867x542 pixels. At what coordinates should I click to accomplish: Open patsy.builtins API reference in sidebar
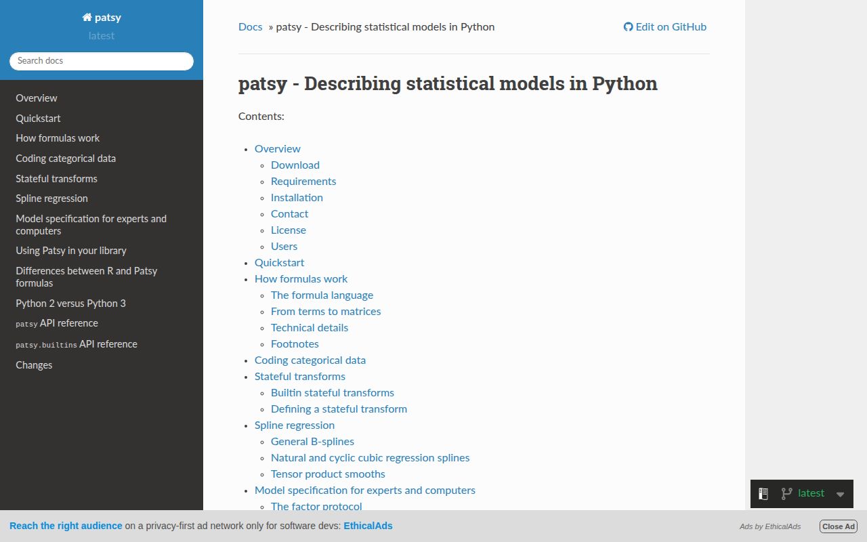point(102,344)
